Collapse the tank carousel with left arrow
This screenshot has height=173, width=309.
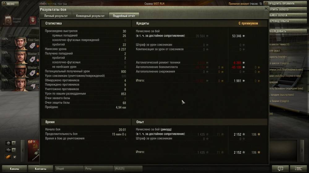[23, 151]
